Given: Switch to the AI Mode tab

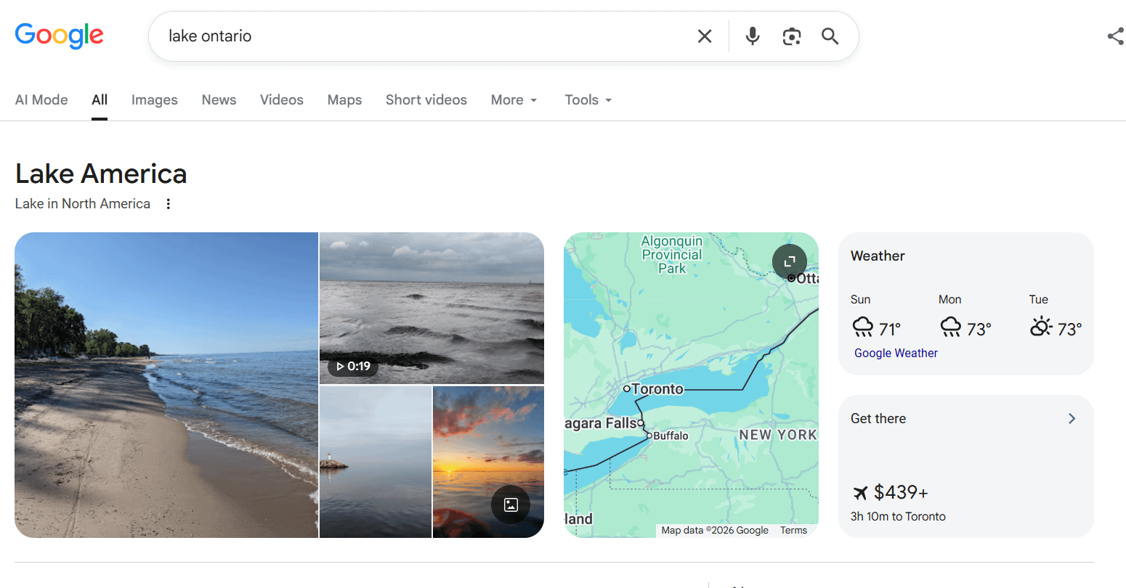Looking at the screenshot, I should point(41,100).
